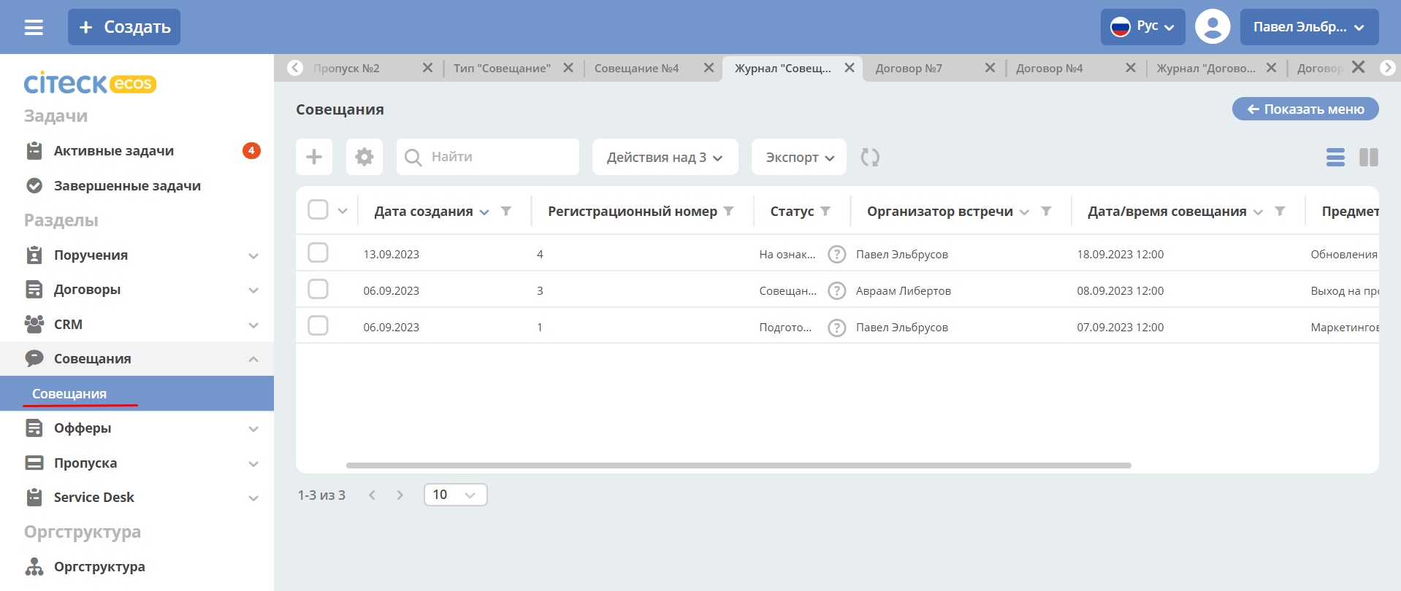
Task: Sort by Дата создания arrow
Action: 484,212
